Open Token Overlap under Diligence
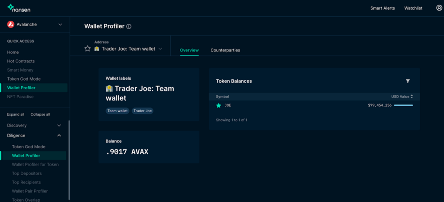The height and width of the screenshot is (202, 444). tap(26, 200)
